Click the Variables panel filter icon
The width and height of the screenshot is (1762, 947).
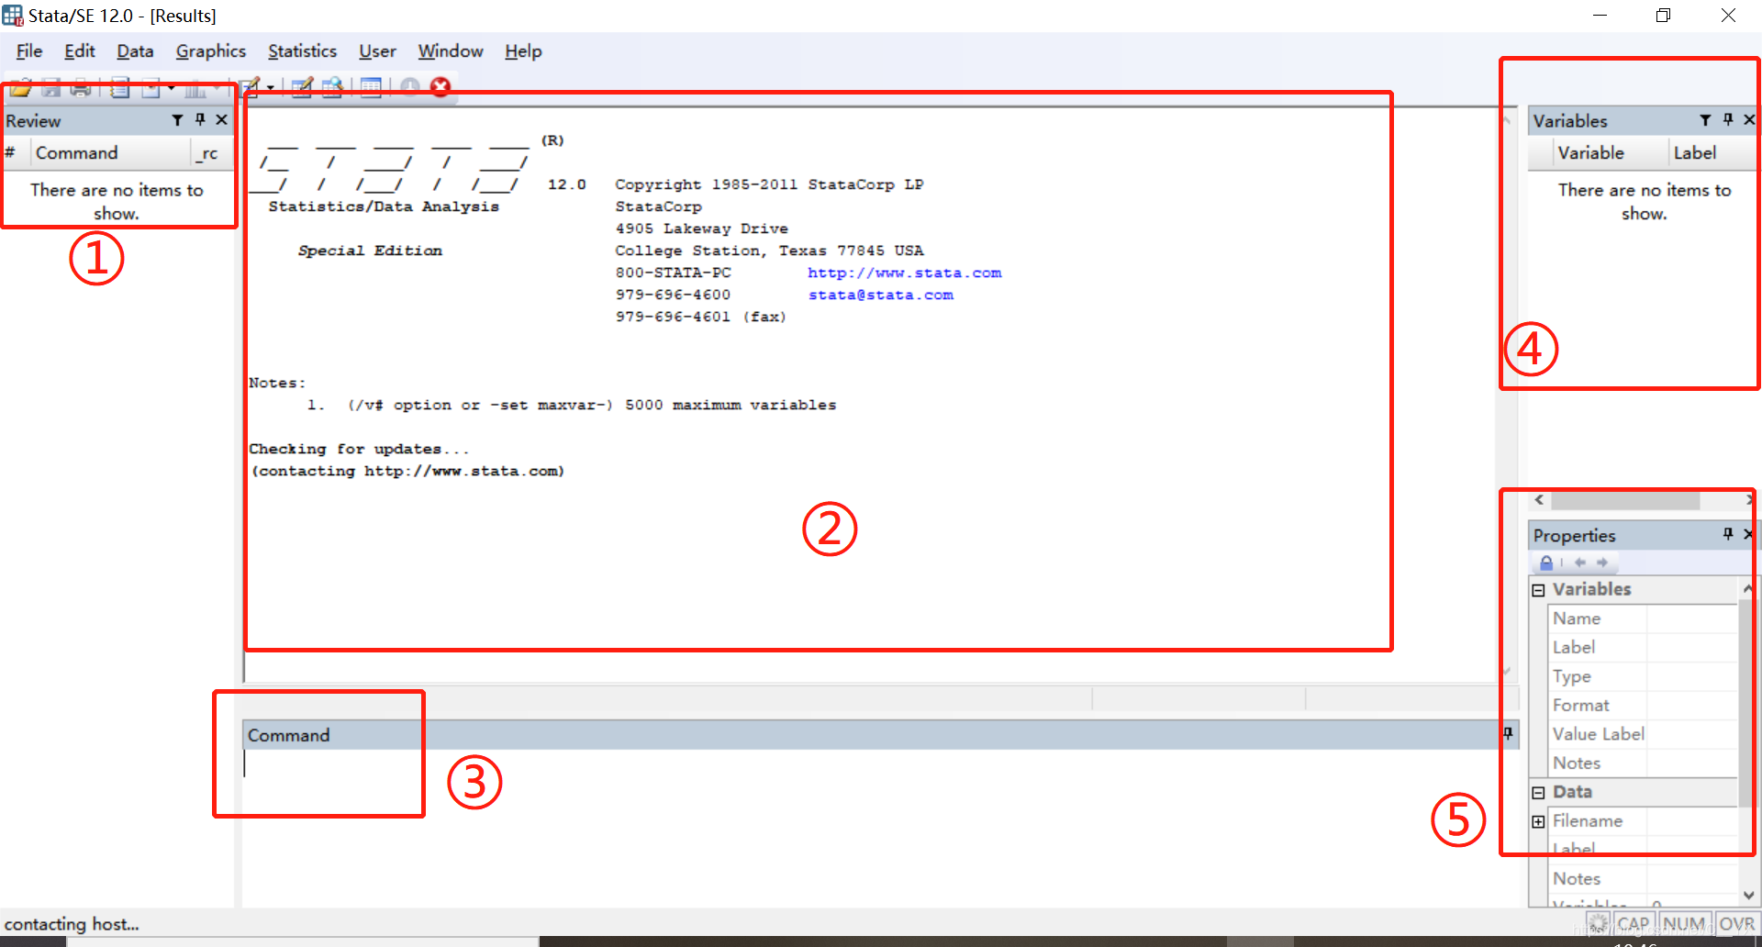[1705, 120]
